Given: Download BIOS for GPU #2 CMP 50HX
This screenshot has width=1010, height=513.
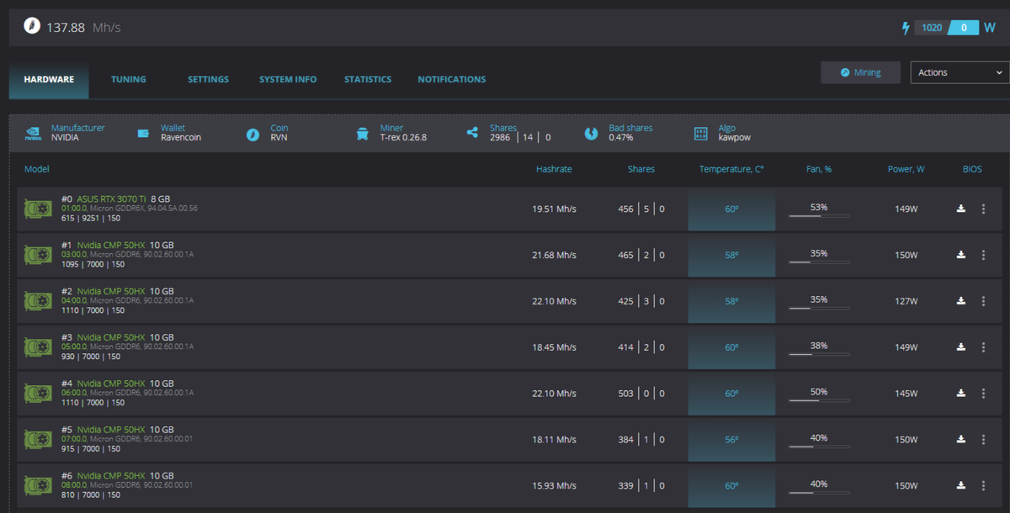Looking at the screenshot, I should tap(961, 301).
